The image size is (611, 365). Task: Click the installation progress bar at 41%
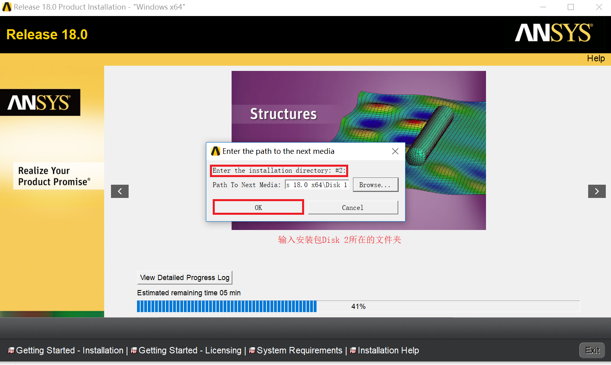358,307
